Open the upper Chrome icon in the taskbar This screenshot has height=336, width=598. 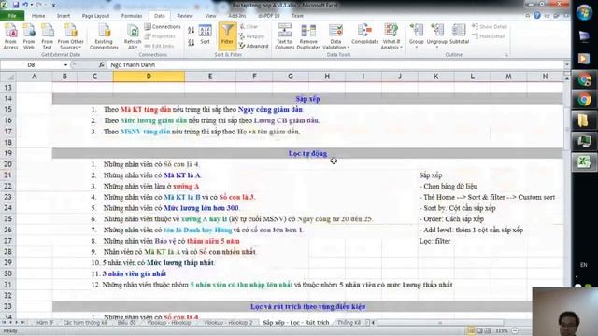pyautogui.click(x=584, y=80)
